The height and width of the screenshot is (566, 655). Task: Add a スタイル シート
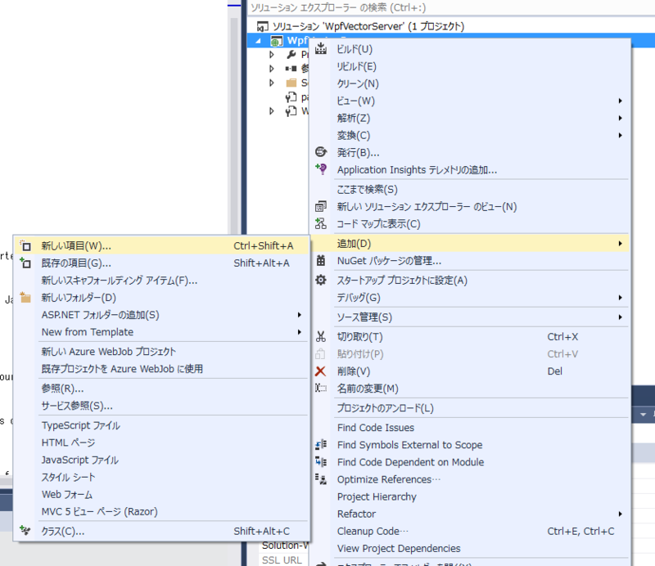pyautogui.click(x=161, y=477)
